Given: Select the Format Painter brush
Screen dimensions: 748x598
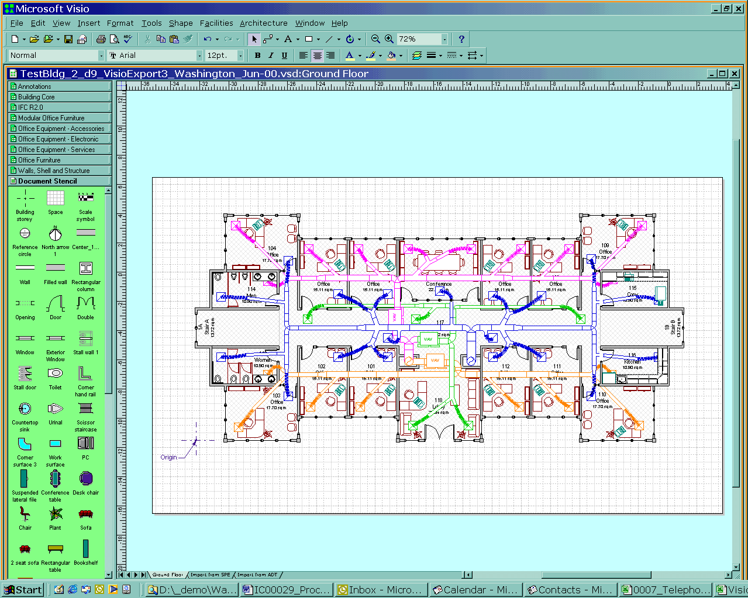Looking at the screenshot, I should click(x=188, y=39).
